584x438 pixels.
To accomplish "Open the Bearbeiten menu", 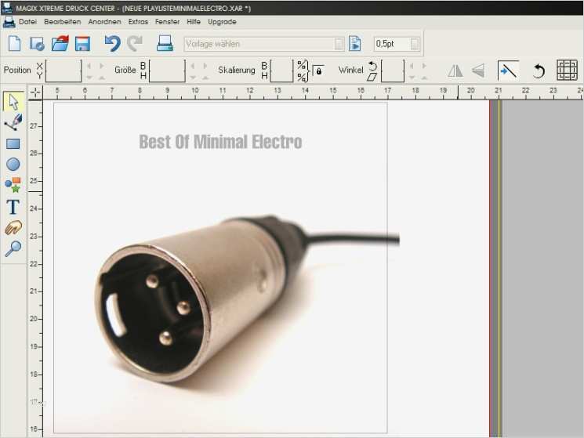I will point(62,22).
